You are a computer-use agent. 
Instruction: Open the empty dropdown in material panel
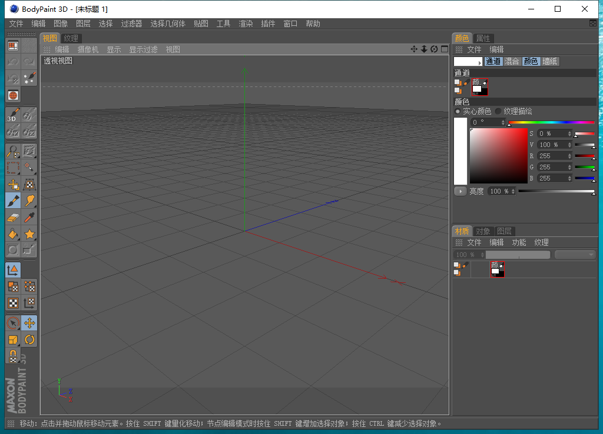pos(575,255)
